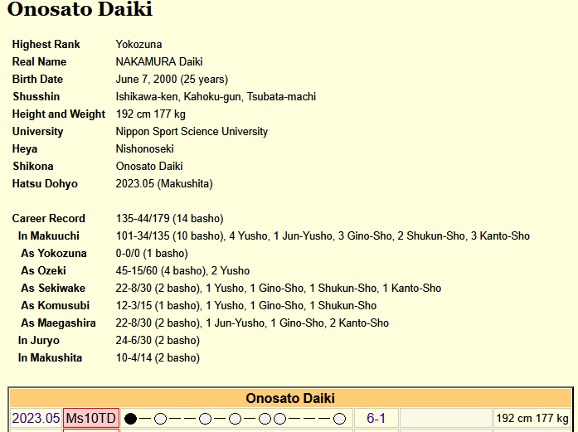Image resolution: width=578 pixels, height=432 pixels.
Task: Click the As Sekiwake label
Action: pos(53,288)
